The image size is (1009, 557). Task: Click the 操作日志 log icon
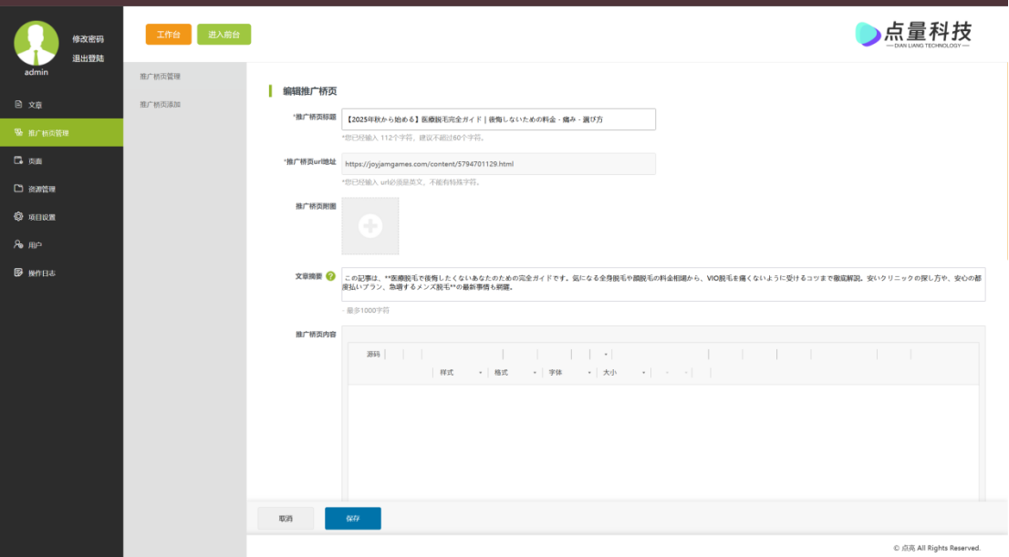point(18,273)
